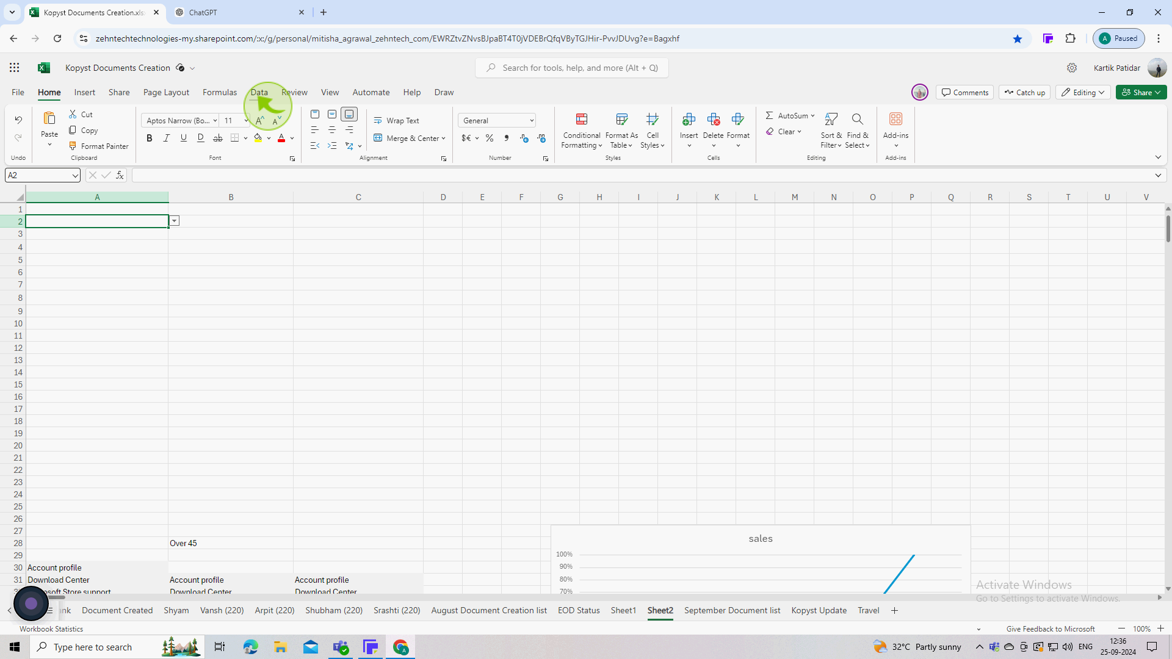Click the green Share button
Screen dimensions: 1172x659
[1141, 92]
